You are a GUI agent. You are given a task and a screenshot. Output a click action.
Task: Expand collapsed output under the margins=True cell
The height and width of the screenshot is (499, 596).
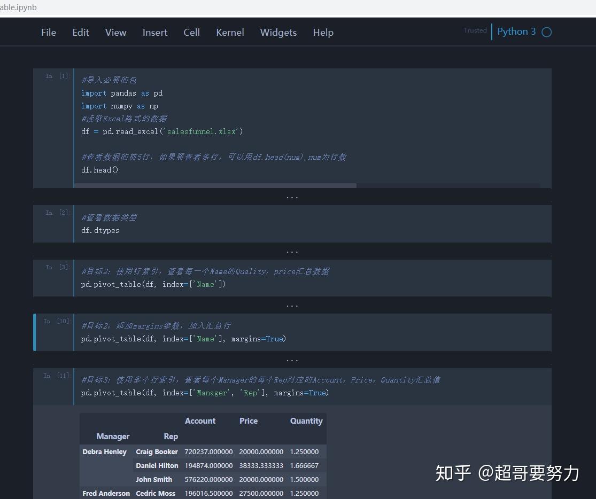click(292, 360)
